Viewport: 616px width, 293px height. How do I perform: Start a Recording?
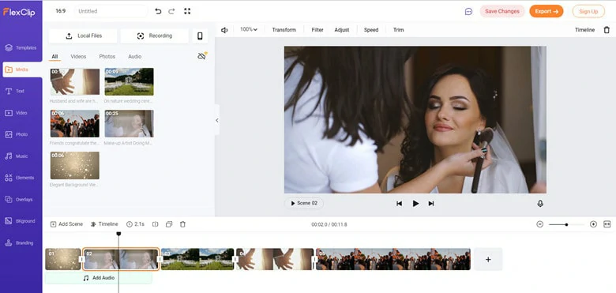[x=154, y=36]
